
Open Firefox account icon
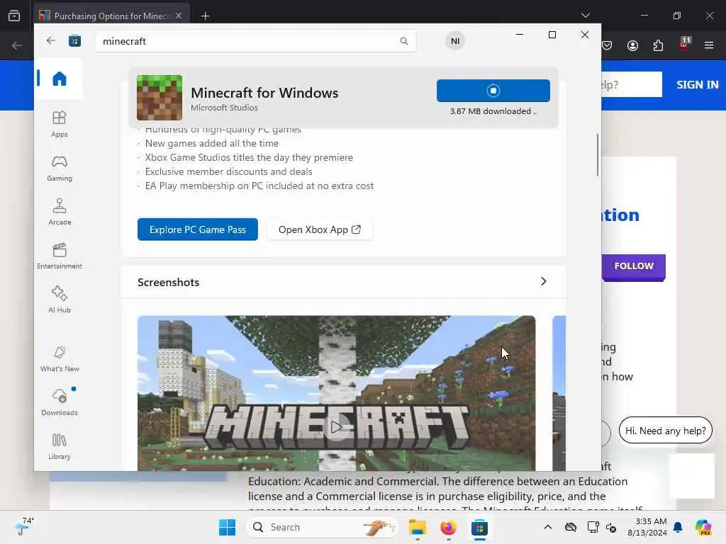pyautogui.click(x=632, y=45)
